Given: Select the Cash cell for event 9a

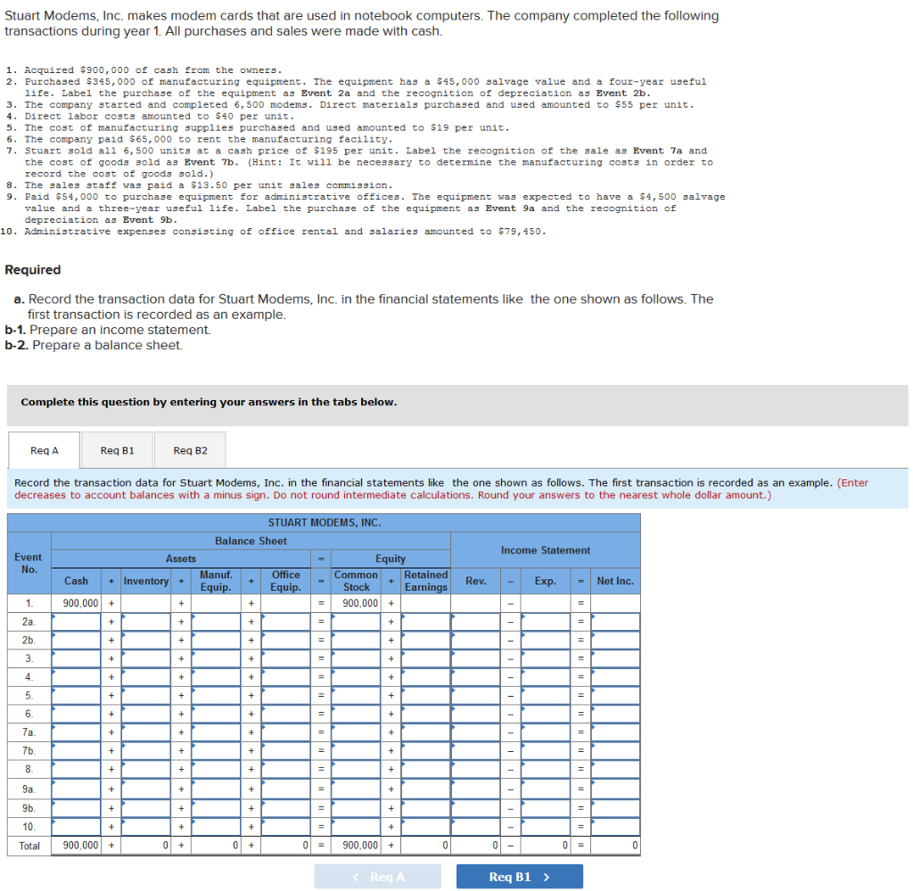Looking at the screenshot, I should pyautogui.click(x=77, y=789).
